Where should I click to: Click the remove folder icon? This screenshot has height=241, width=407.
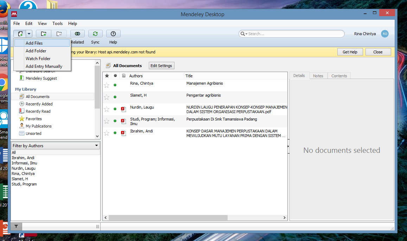pyautogui.click(x=59, y=33)
